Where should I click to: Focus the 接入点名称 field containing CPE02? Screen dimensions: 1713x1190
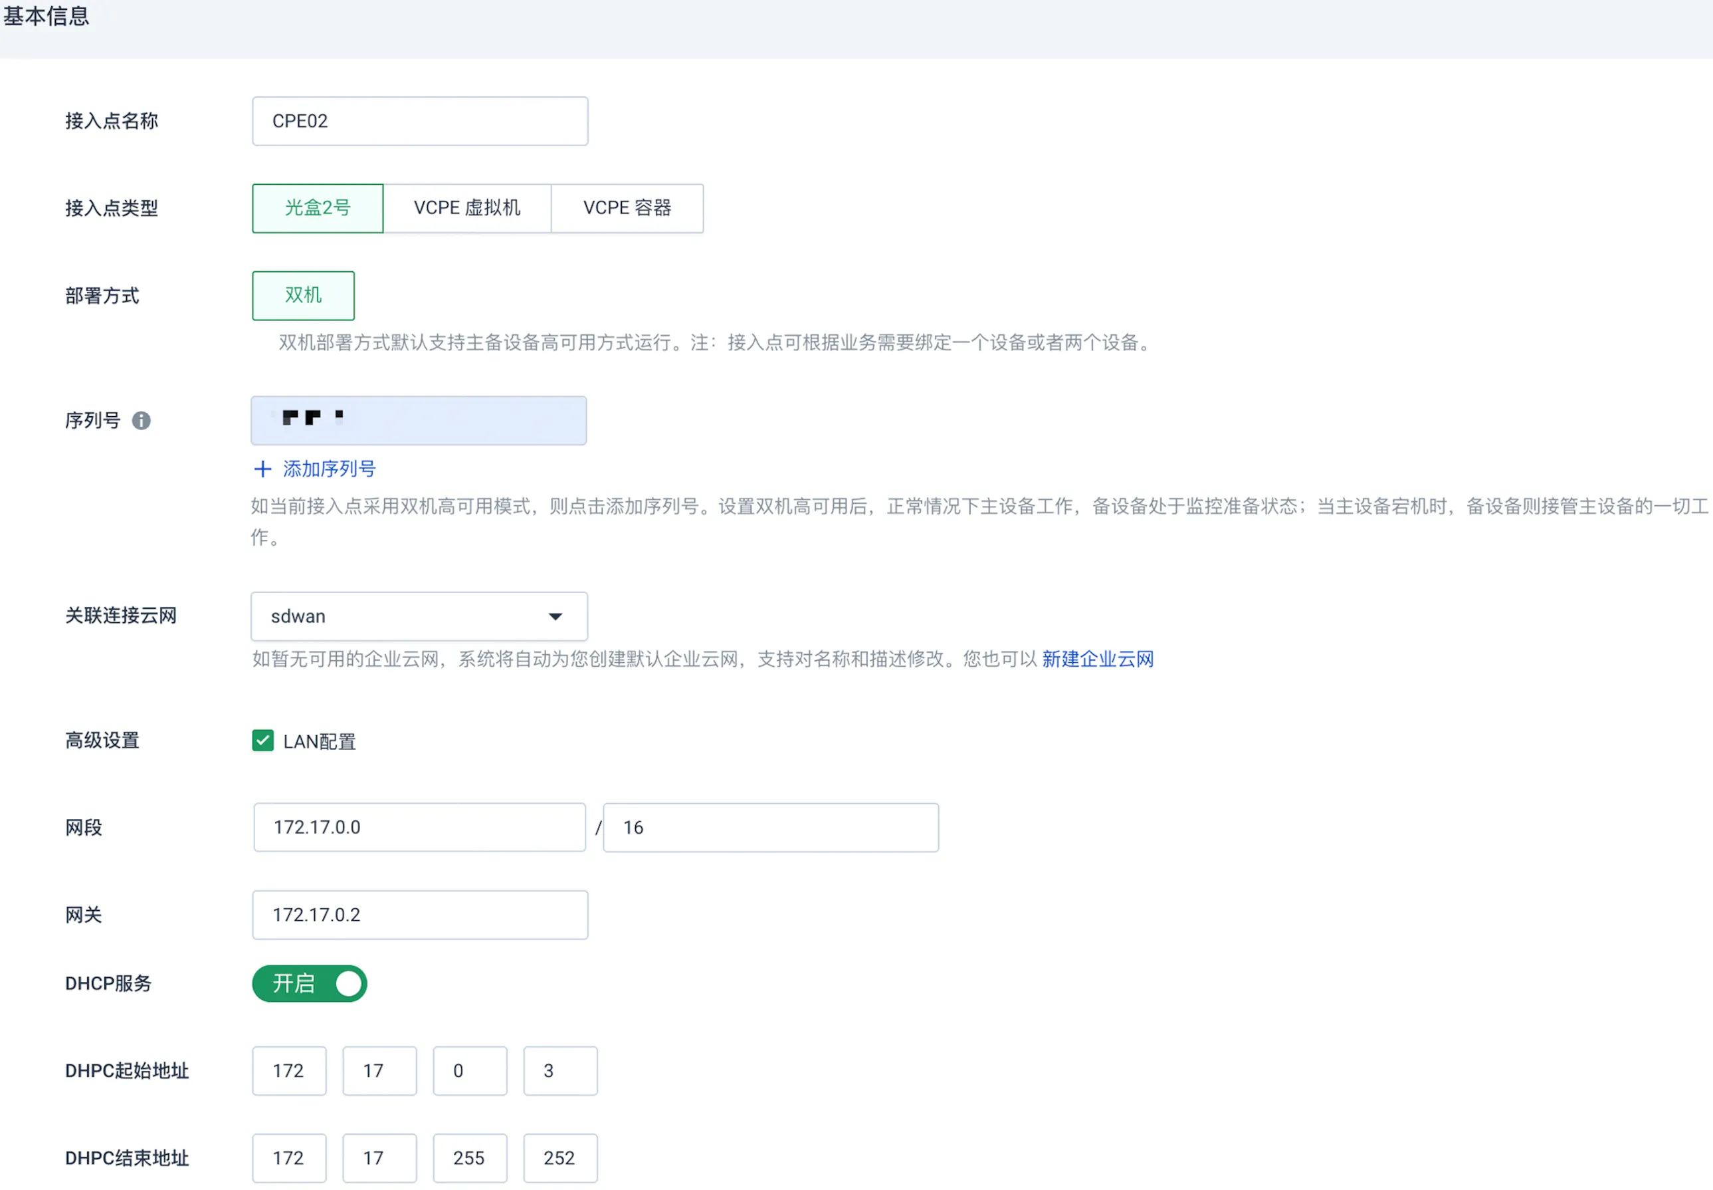click(419, 121)
